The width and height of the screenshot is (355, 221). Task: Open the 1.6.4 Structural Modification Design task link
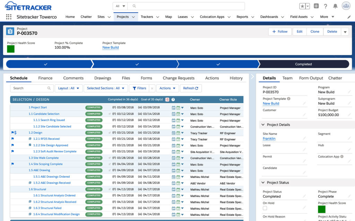57,214
